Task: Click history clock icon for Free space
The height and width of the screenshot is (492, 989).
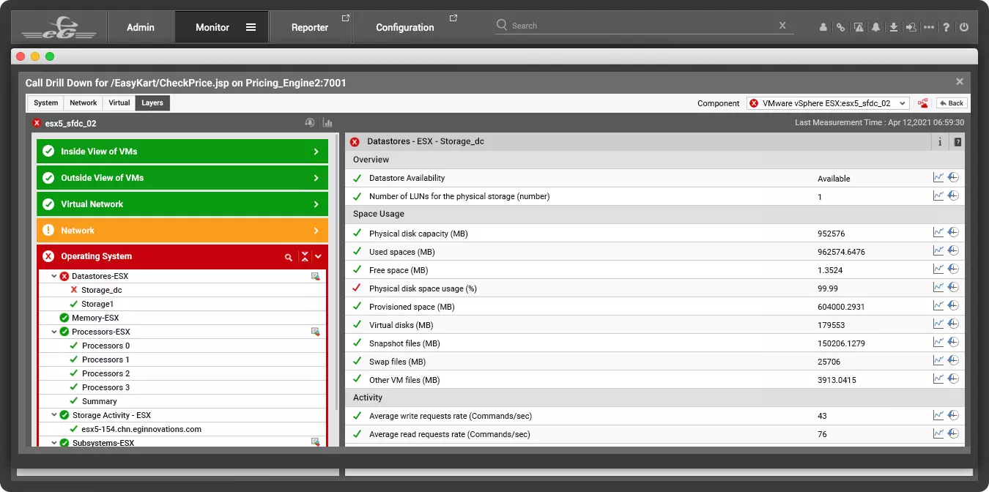Action: (953, 269)
